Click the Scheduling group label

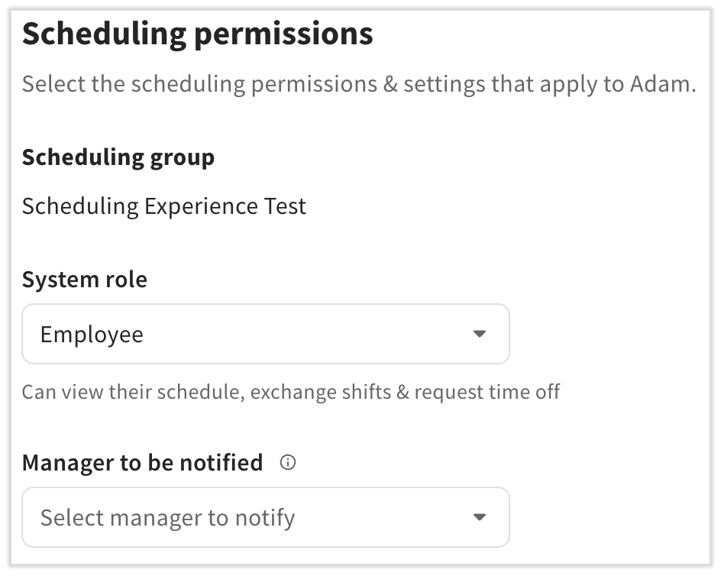tap(118, 157)
